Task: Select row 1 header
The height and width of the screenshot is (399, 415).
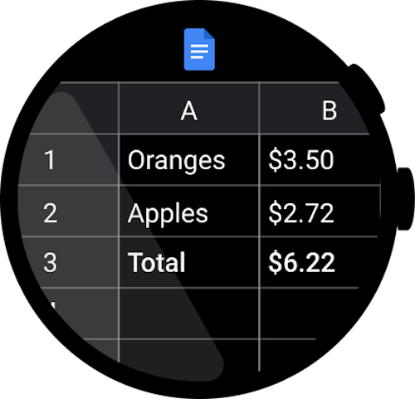Action: [68, 160]
